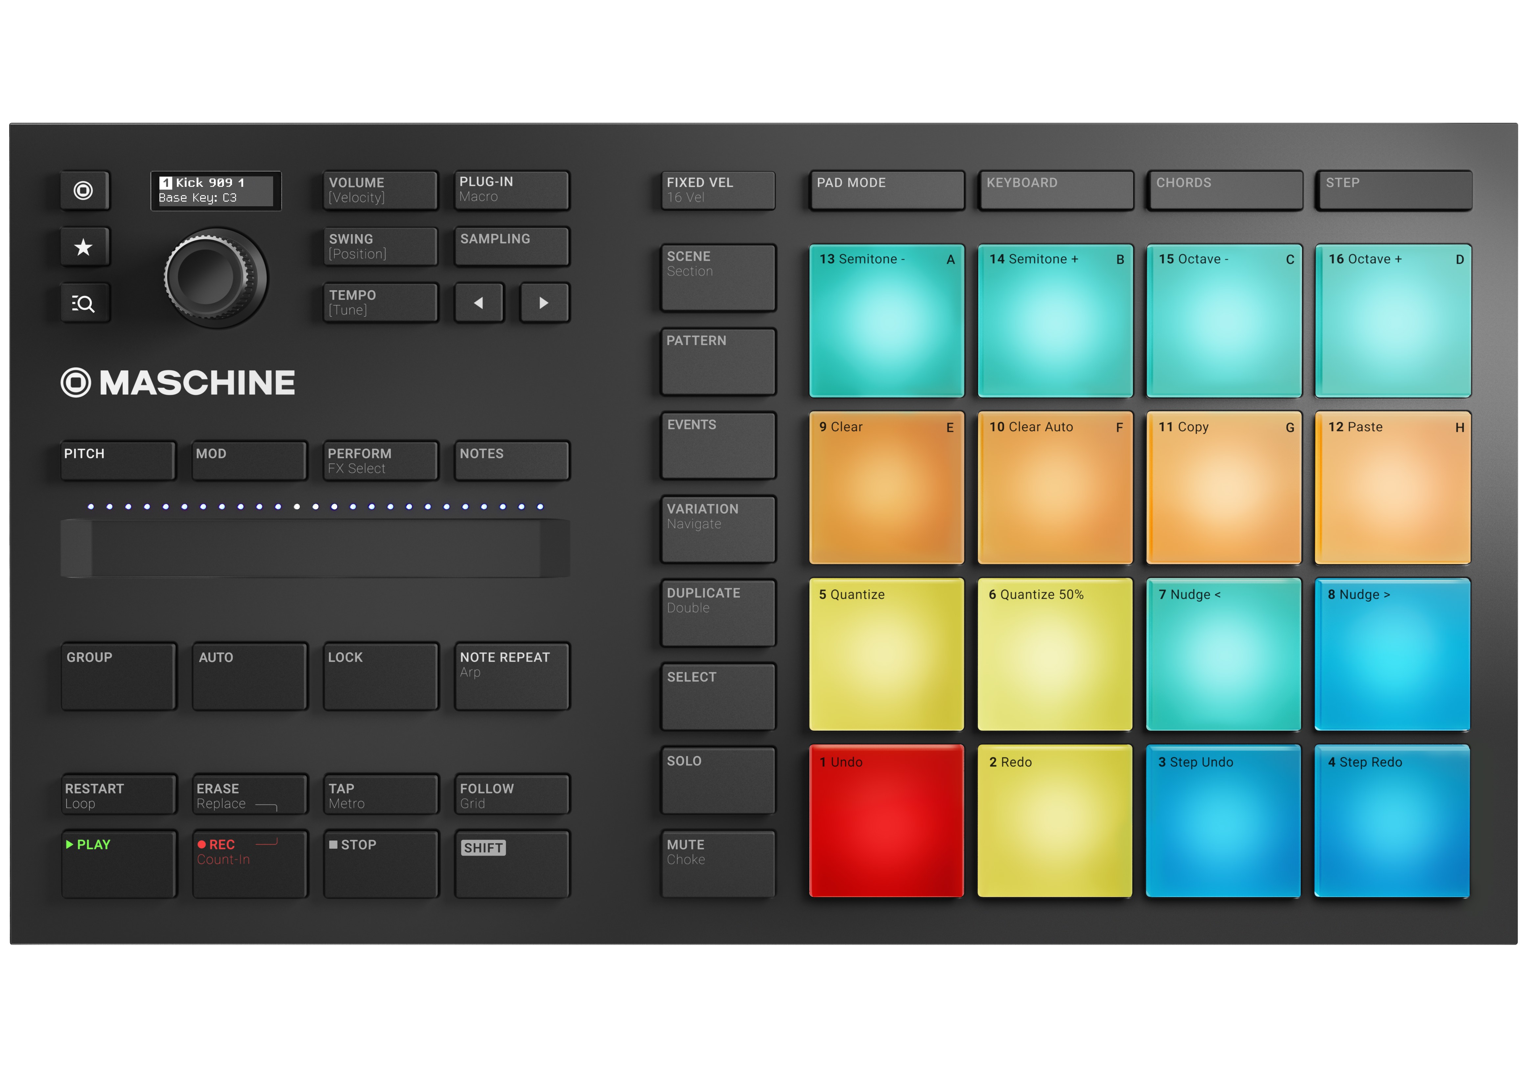Click the TEMPO Tune button
This screenshot has height=1069, width=1528.
pos(381,303)
